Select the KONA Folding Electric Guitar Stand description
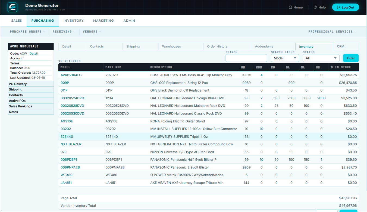Screen dimensions: 367x212 [x=178, y=121]
